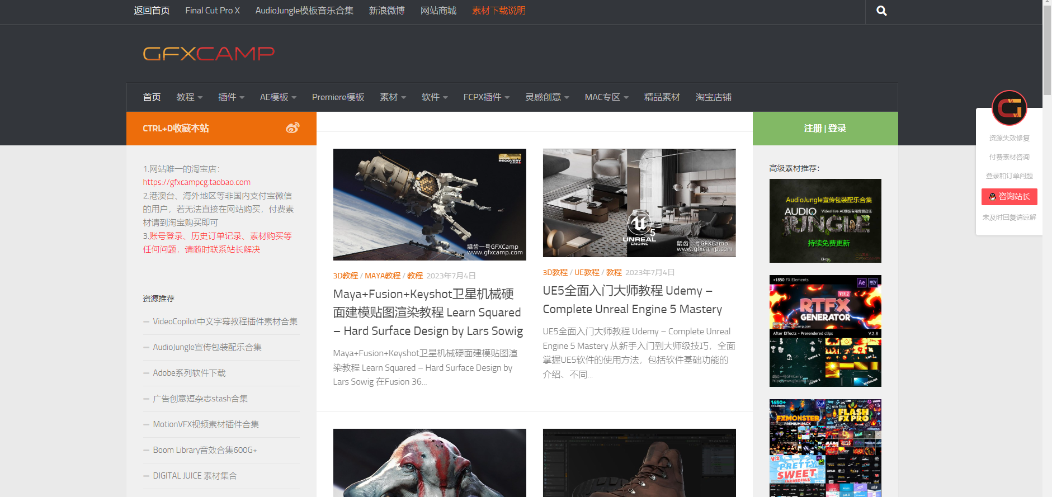Screen dimensions: 1052x497
Task: Open the AudioJungle promo banner image
Action: coord(825,221)
